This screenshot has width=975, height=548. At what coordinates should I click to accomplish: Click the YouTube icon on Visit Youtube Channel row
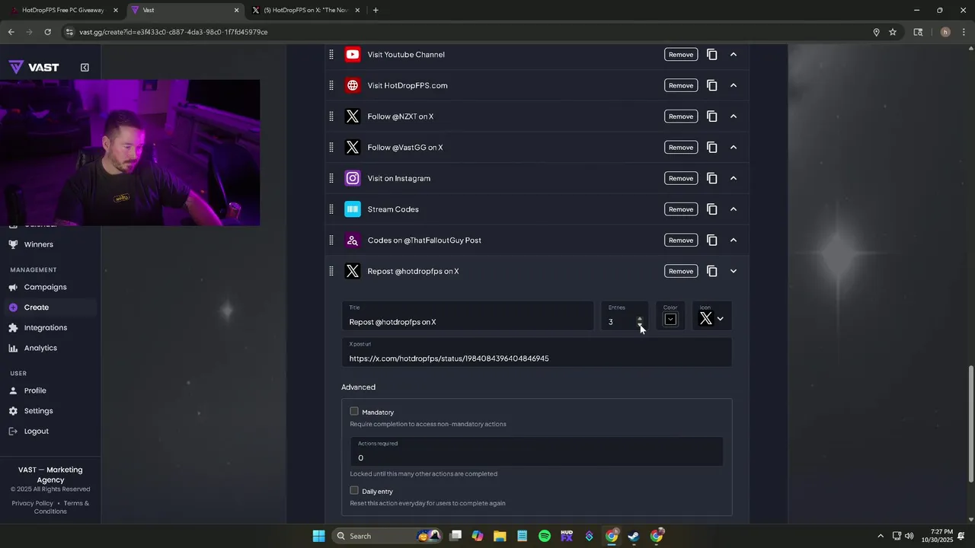352,55
